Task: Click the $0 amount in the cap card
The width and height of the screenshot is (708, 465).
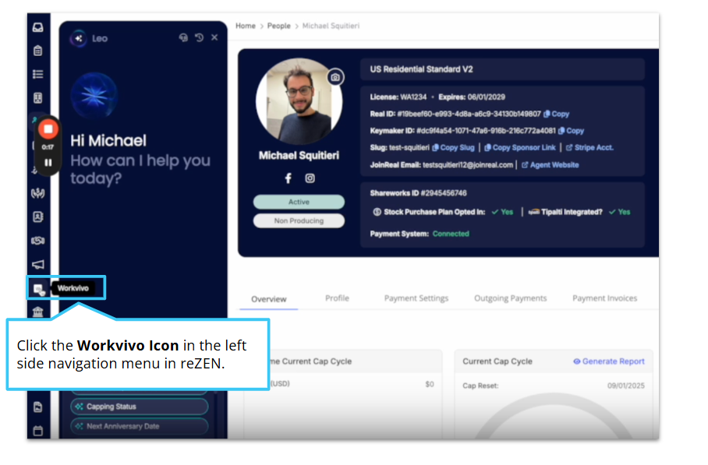Action: 430,384
